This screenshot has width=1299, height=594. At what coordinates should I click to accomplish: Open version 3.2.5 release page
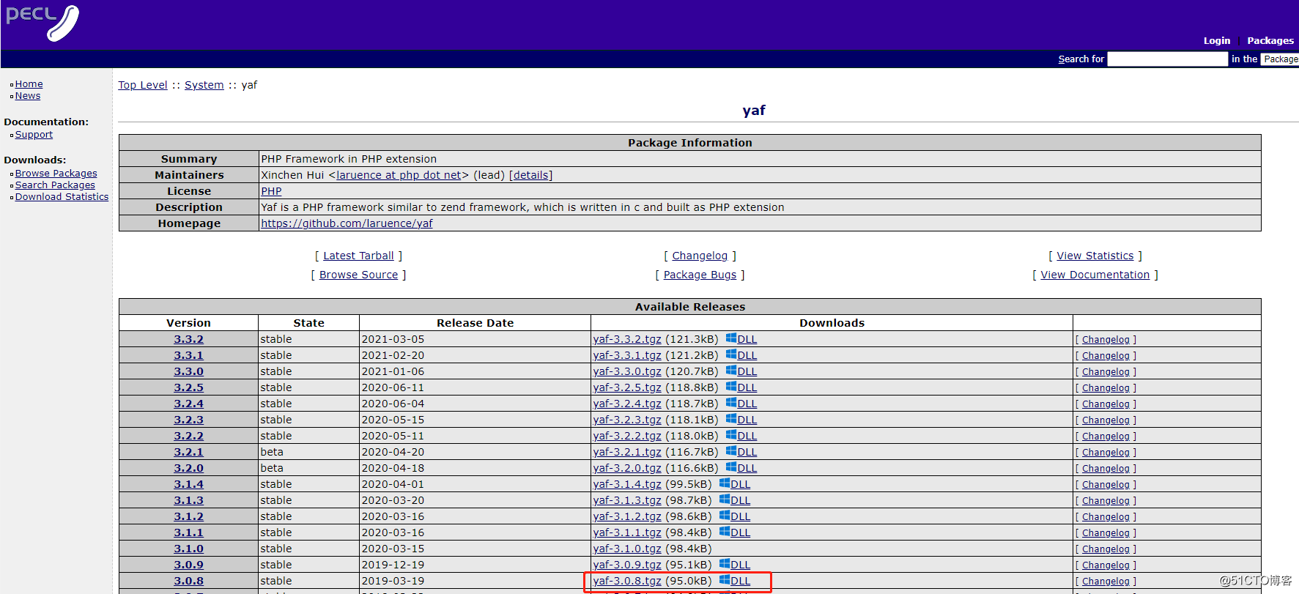point(188,387)
